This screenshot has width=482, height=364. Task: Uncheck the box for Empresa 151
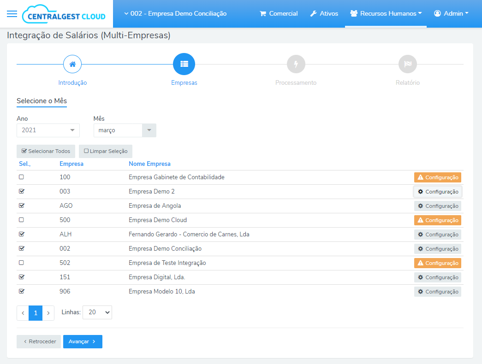tap(21, 277)
